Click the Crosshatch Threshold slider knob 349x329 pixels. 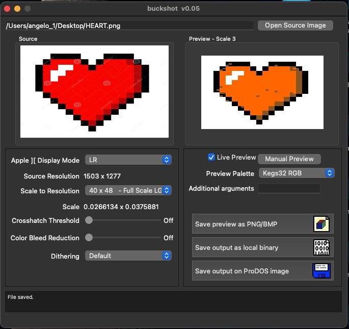[89, 220]
